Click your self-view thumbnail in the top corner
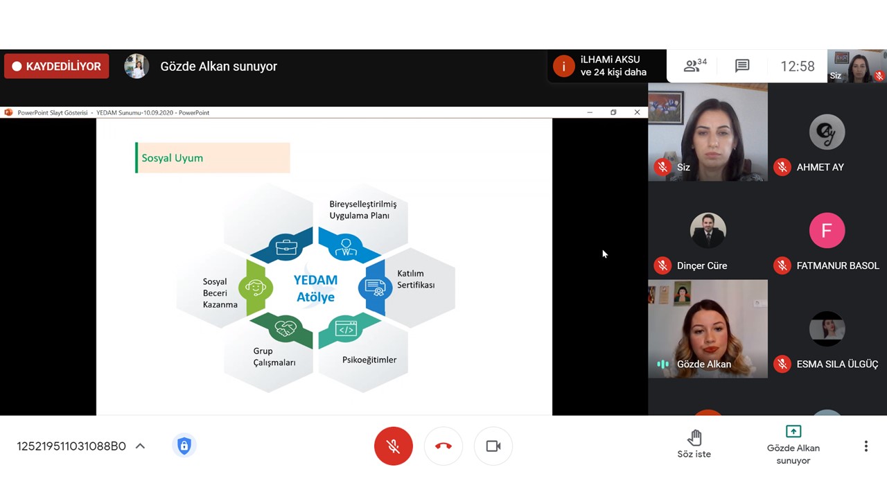The width and height of the screenshot is (887, 499). tap(857, 67)
